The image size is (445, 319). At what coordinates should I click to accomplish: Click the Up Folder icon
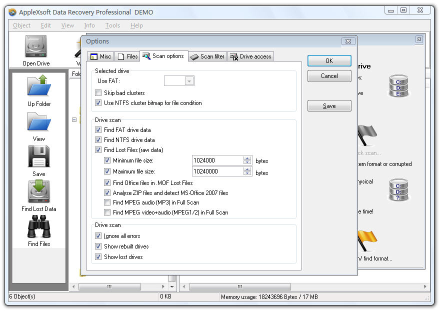point(39,85)
